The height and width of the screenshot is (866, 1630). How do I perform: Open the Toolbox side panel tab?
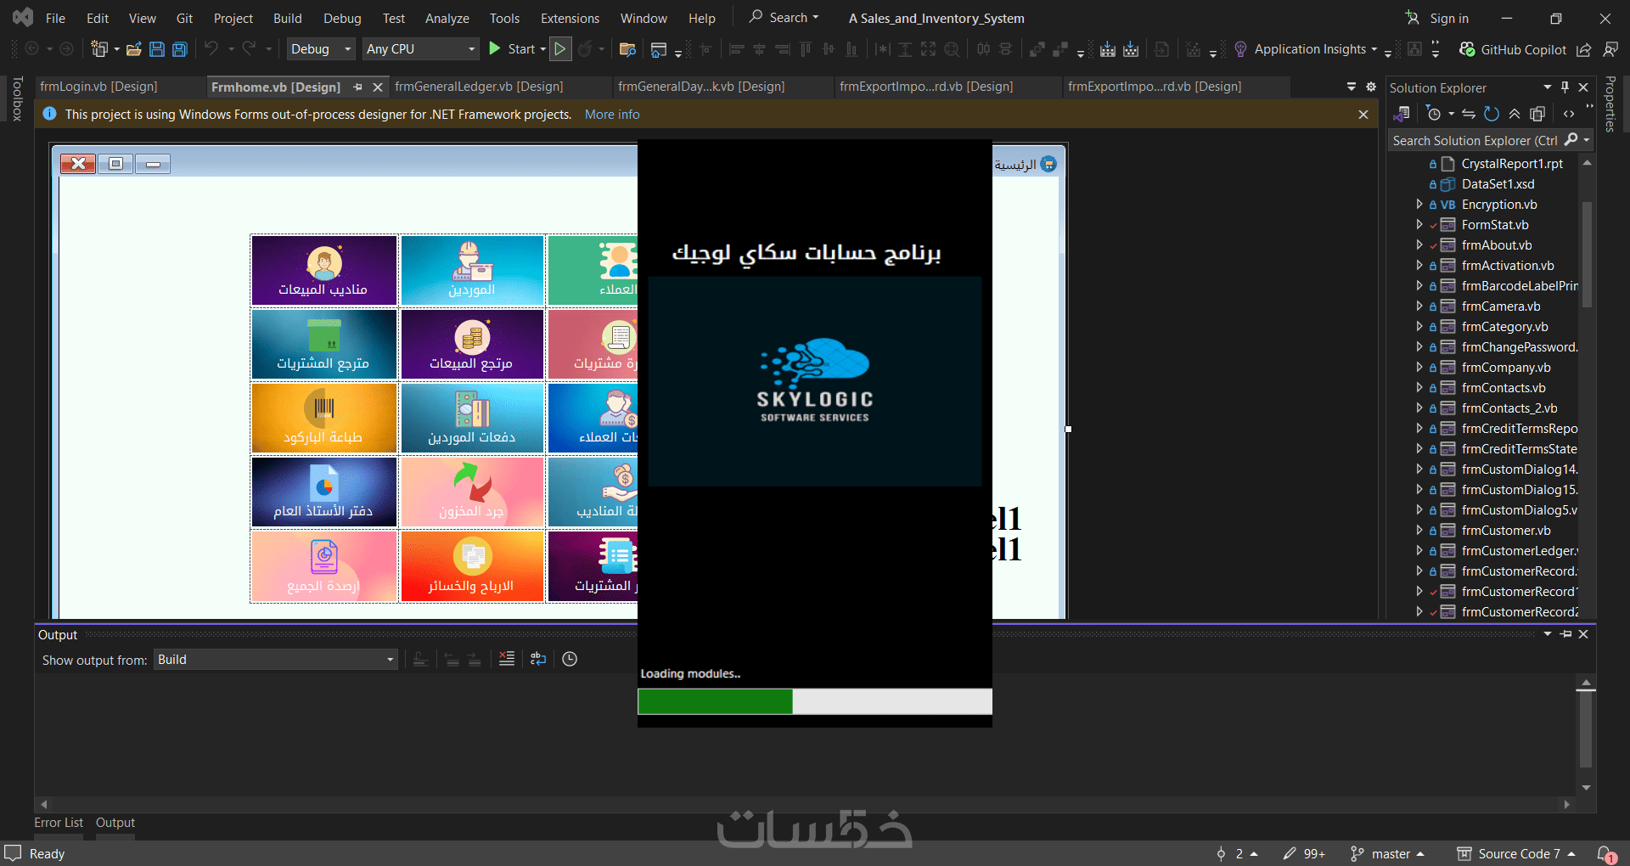(x=17, y=99)
